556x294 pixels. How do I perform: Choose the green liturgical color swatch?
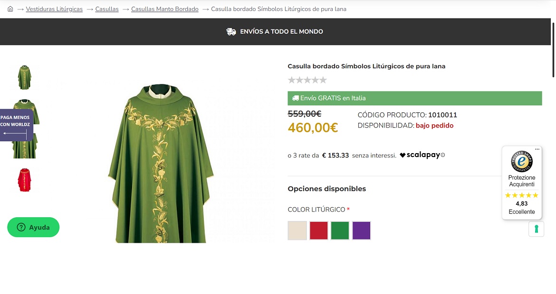(x=340, y=230)
